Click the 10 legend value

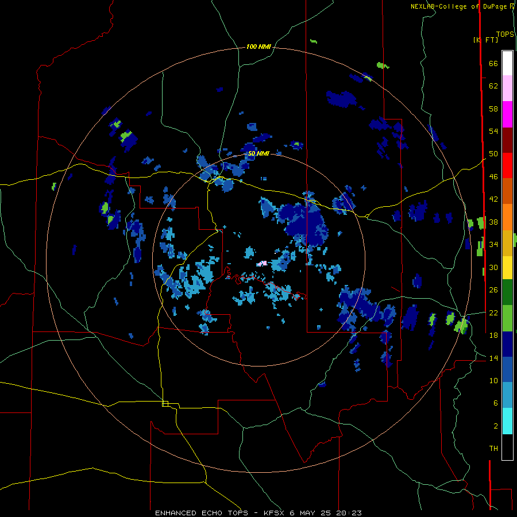493,380
